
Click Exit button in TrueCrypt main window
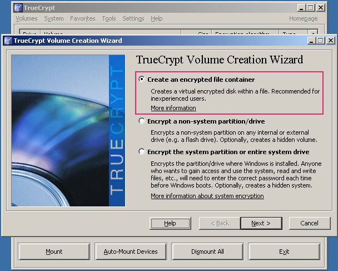click(284, 252)
